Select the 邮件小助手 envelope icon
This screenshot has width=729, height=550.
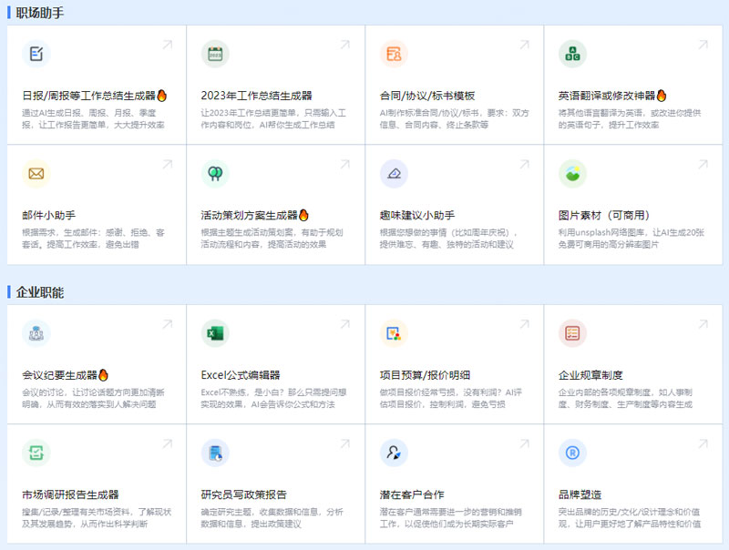pyautogui.click(x=36, y=171)
